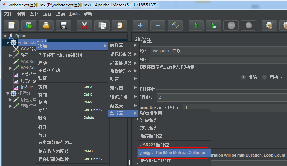This screenshot has height=166, width=287.
Task: Click the Shutdown test toolbar icon
Action: tap(249, 25)
